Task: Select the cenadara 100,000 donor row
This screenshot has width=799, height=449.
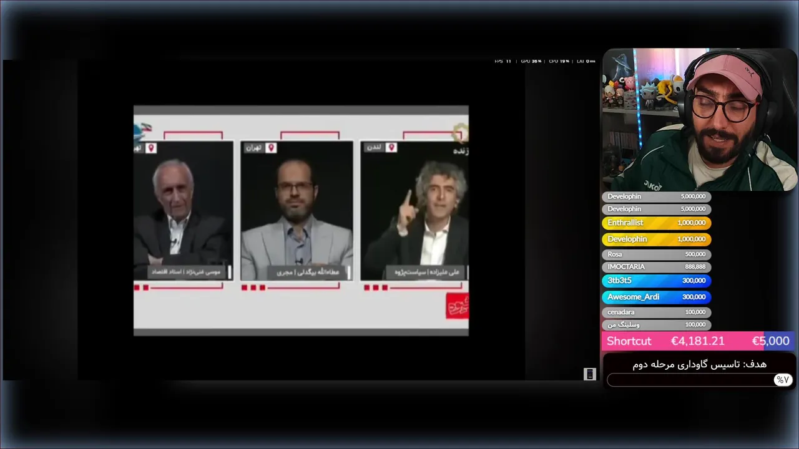Action: 657,312
